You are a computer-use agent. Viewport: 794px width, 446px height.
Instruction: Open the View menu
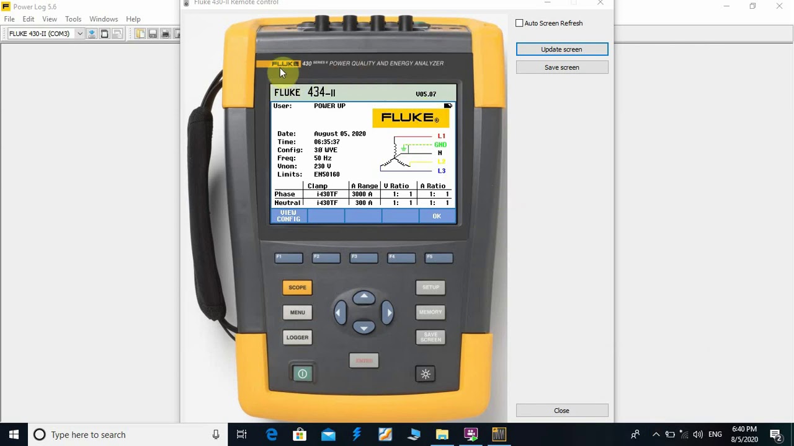pos(50,19)
